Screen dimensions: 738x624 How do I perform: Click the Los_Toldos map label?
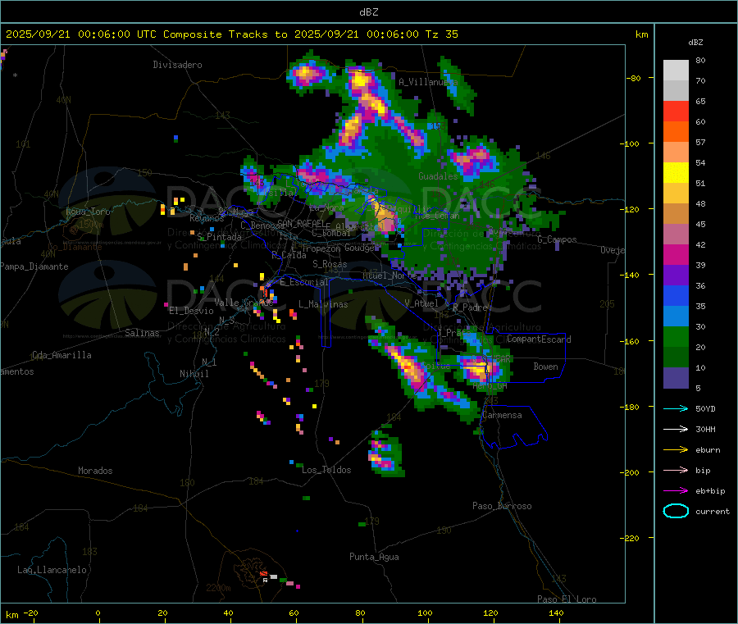pyautogui.click(x=326, y=470)
